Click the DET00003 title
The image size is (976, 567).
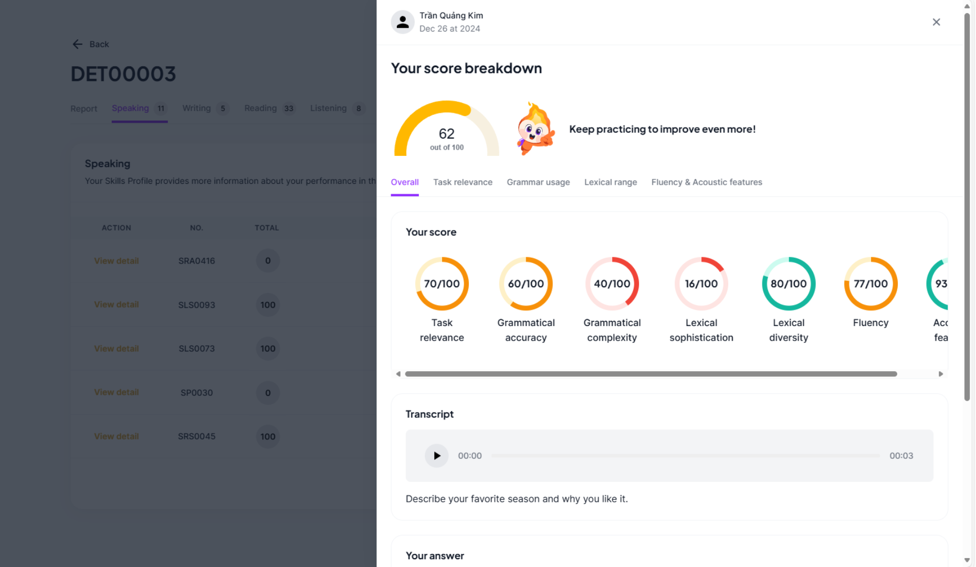pos(123,74)
